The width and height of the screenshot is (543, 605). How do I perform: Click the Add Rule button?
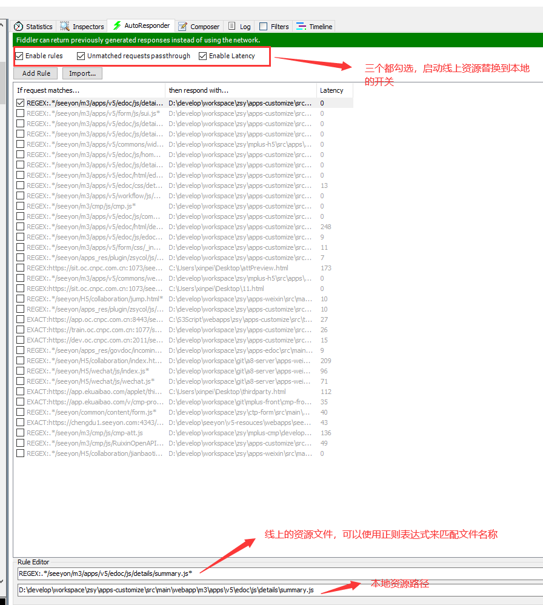[36, 73]
